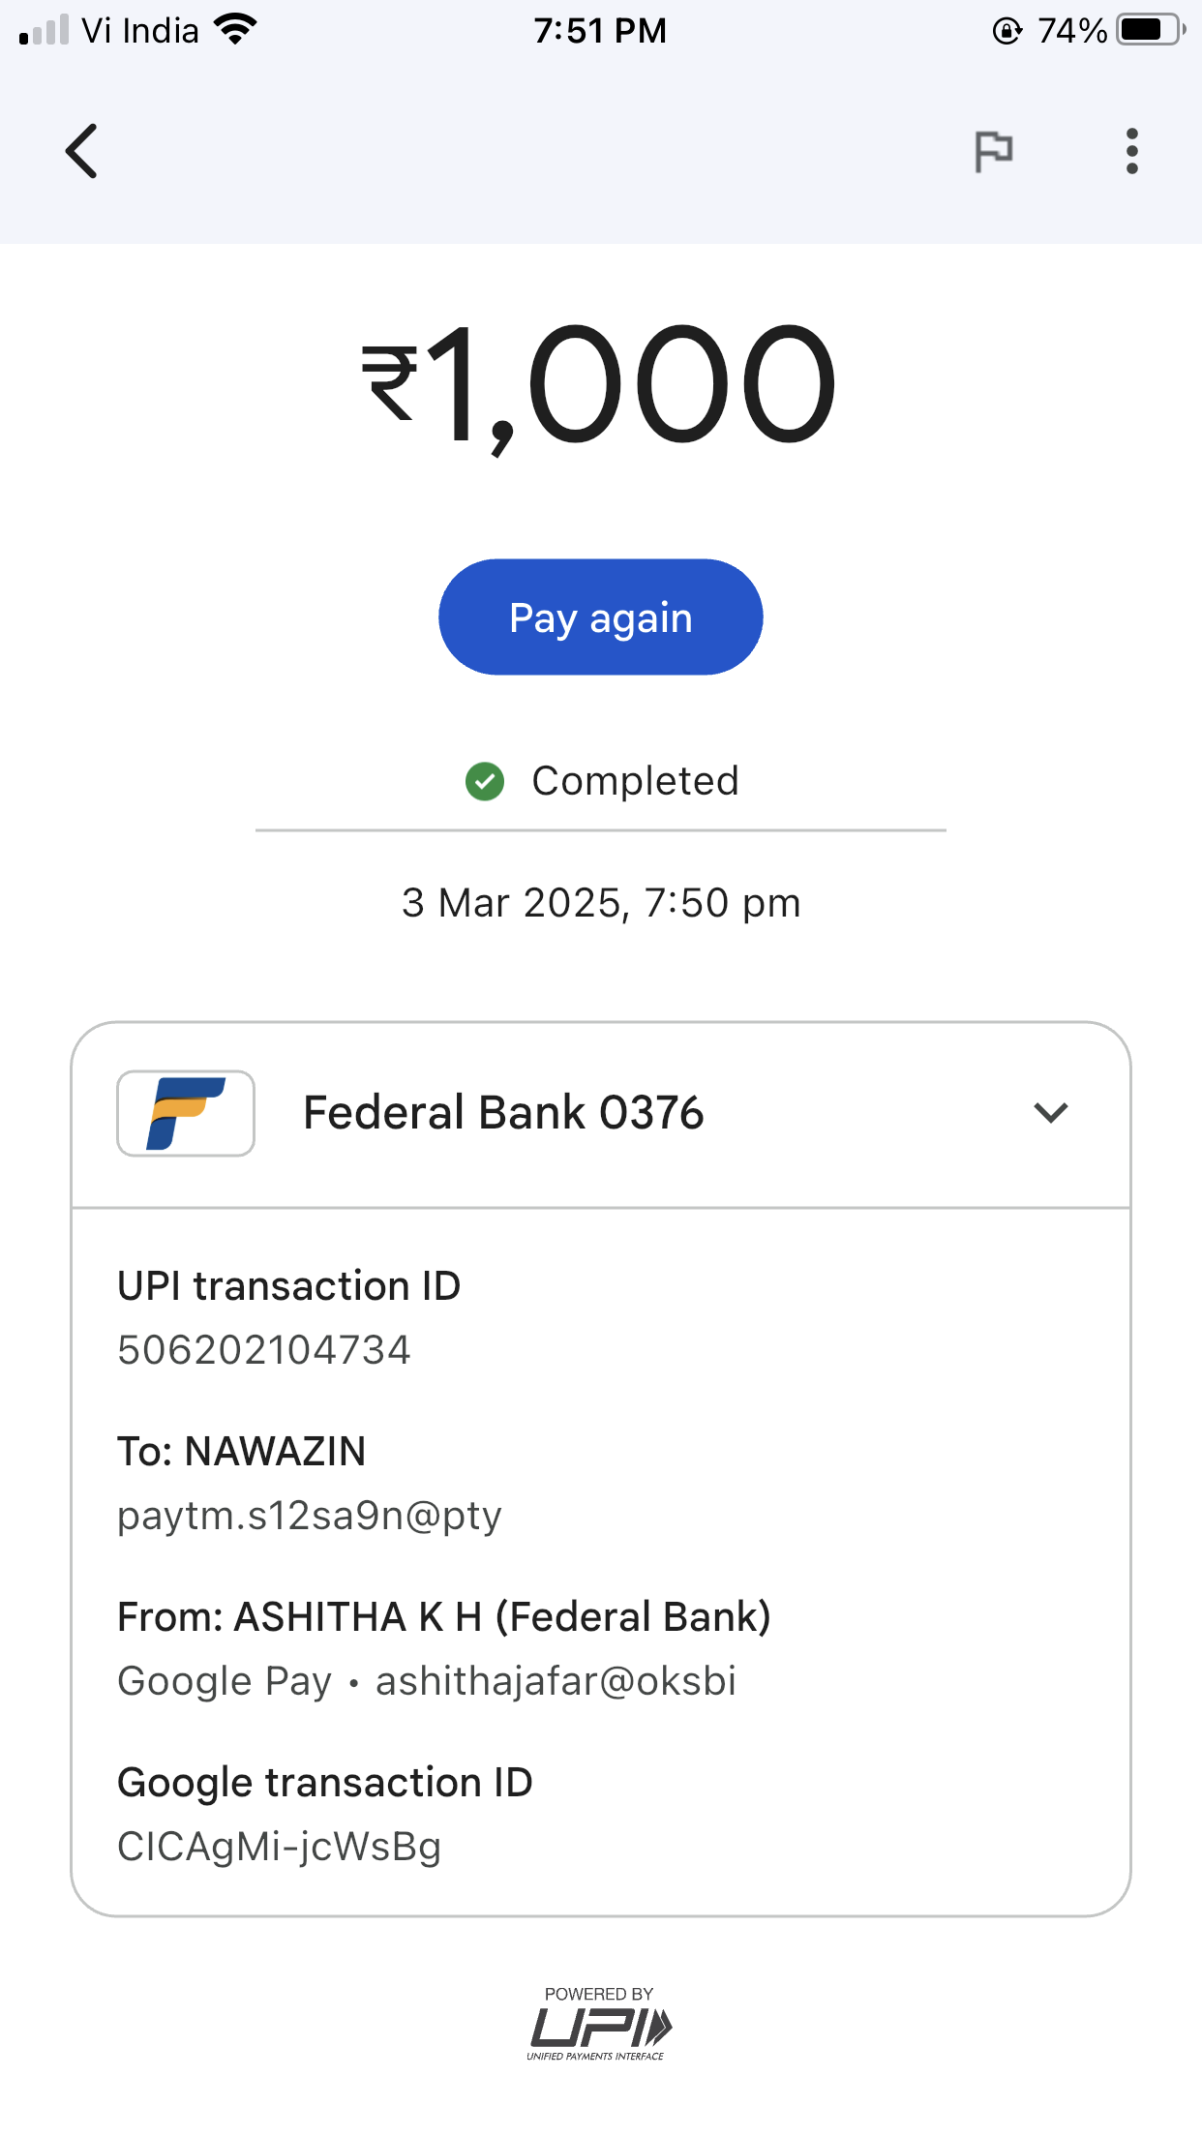Tap the Wi-Fi status icon
The height and width of the screenshot is (2137, 1202).
click(x=235, y=30)
